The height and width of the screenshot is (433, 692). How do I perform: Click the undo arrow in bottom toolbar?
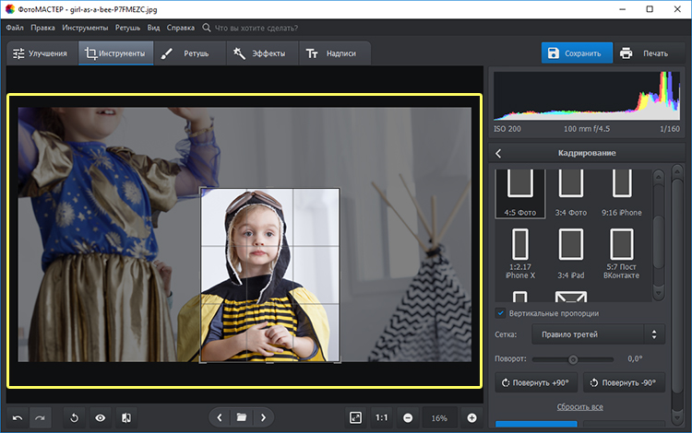[x=17, y=418]
